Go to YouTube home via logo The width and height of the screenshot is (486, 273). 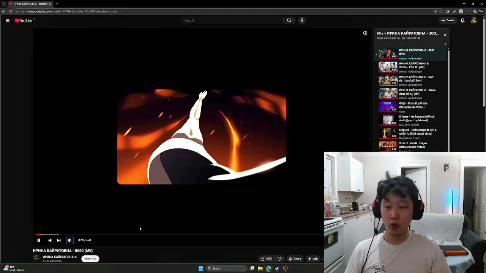(x=23, y=20)
